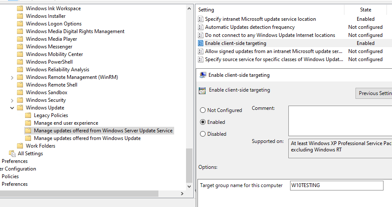
Task: Select the Enabled radio button
Action: point(203,122)
